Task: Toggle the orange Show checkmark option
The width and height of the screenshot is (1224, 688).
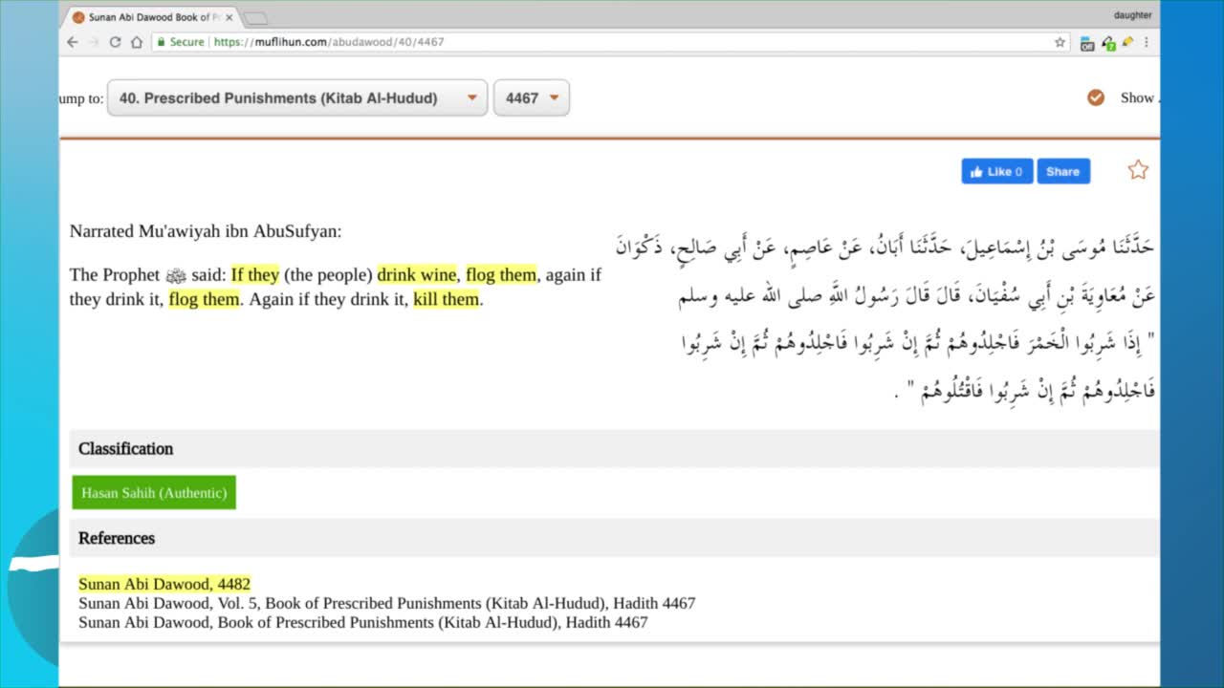Action: click(x=1096, y=97)
